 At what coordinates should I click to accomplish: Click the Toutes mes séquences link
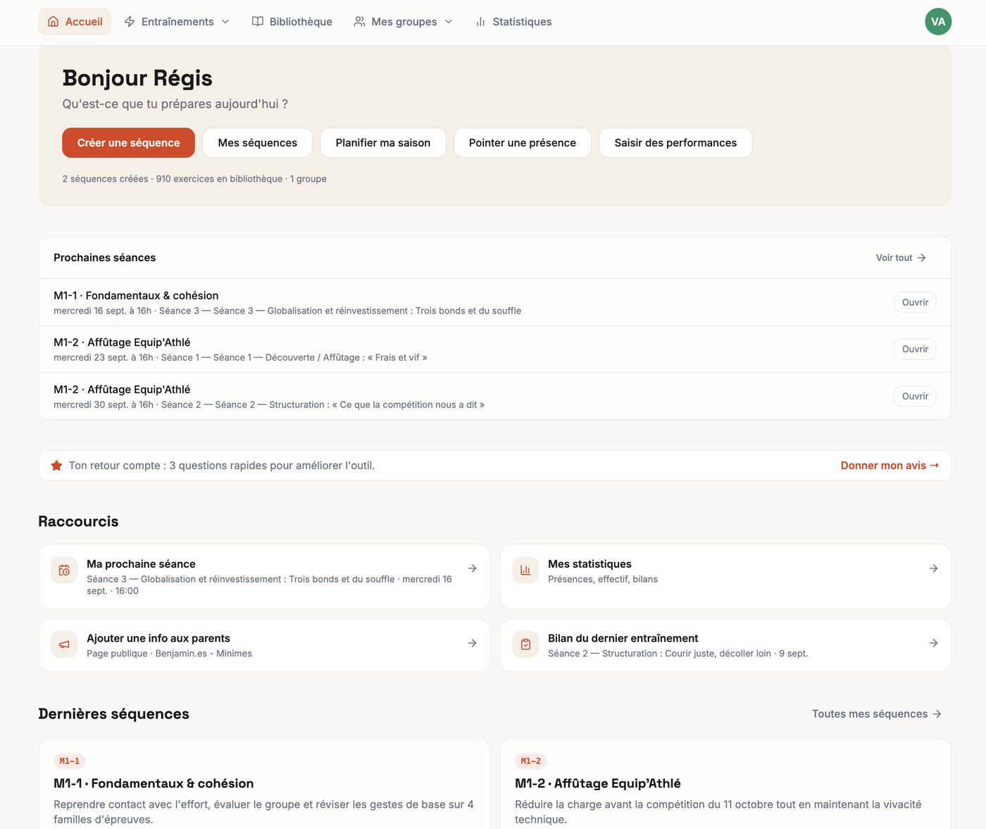[877, 714]
